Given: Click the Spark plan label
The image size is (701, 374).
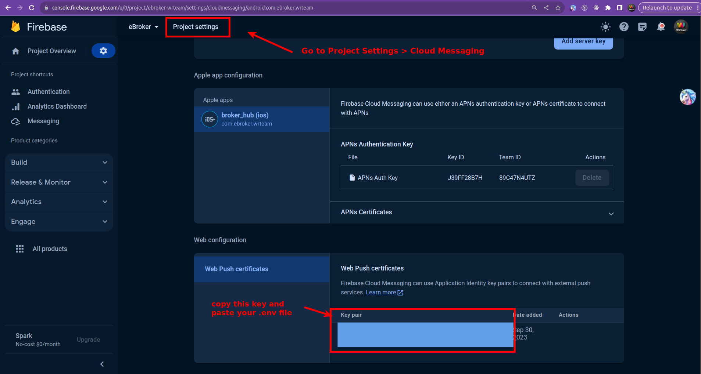Looking at the screenshot, I should (24, 336).
